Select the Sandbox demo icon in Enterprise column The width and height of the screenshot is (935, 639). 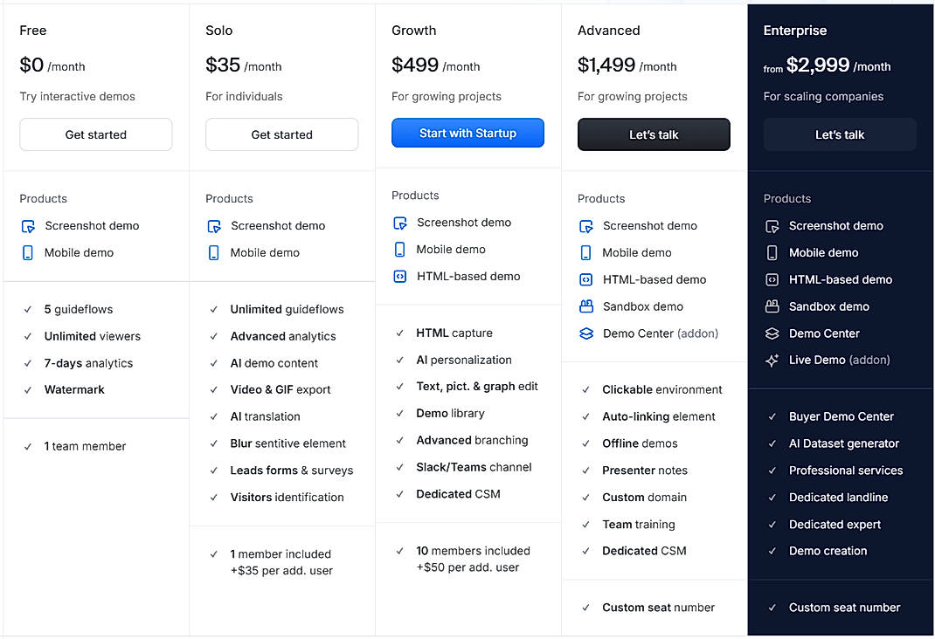[771, 306]
